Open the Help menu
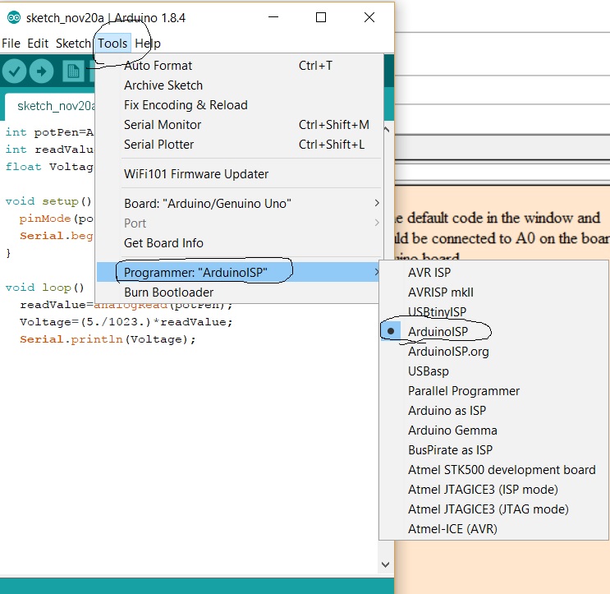 click(148, 44)
